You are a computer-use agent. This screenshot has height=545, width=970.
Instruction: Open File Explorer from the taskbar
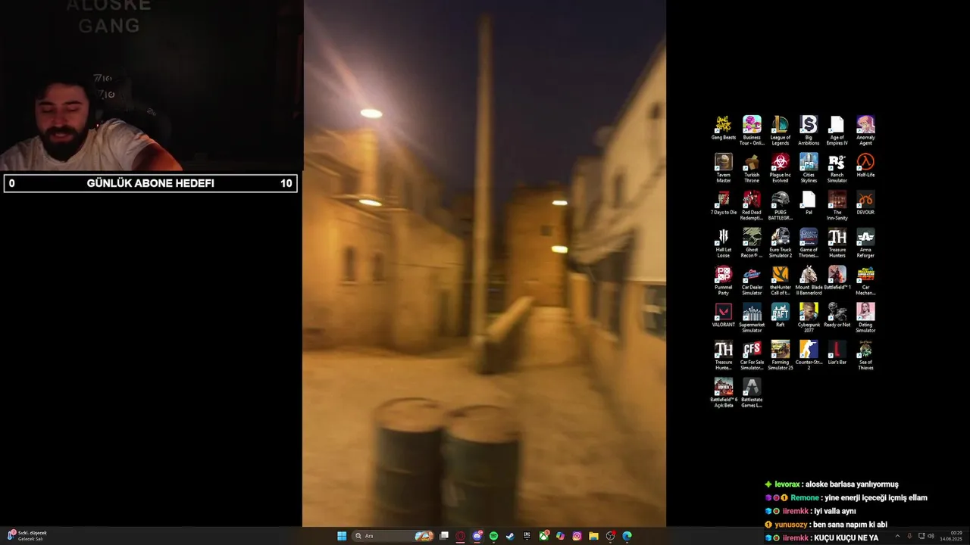pyautogui.click(x=593, y=536)
